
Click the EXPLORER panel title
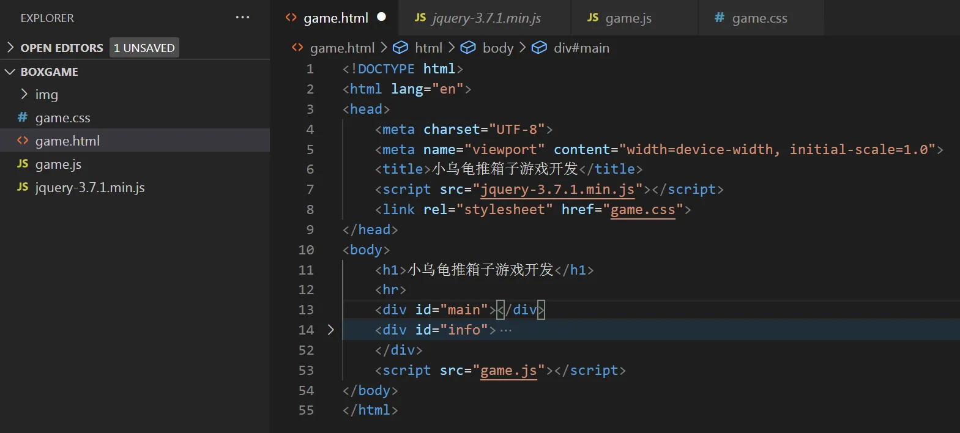click(47, 18)
